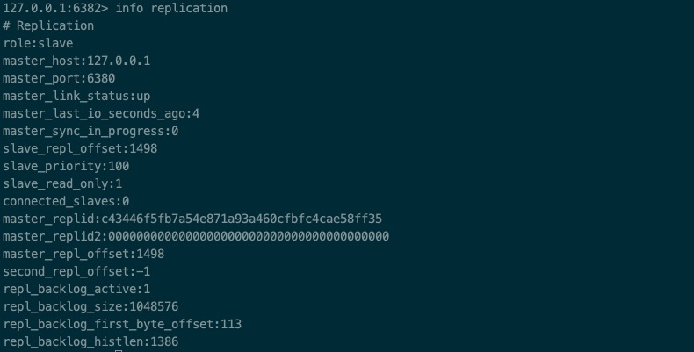694x352 pixels.
Task: Click the master_sync_in_progress:0 line
Action: tap(90, 131)
